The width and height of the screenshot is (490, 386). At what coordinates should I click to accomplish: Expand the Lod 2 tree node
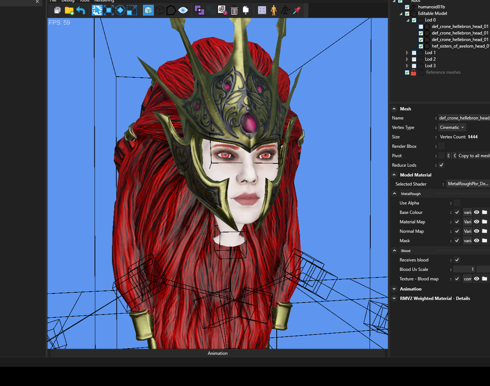pos(407,59)
